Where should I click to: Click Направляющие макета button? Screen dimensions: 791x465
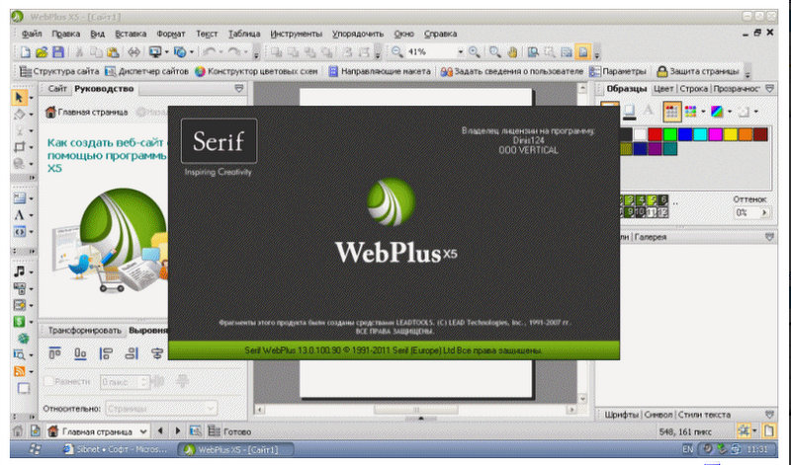click(x=380, y=71)
